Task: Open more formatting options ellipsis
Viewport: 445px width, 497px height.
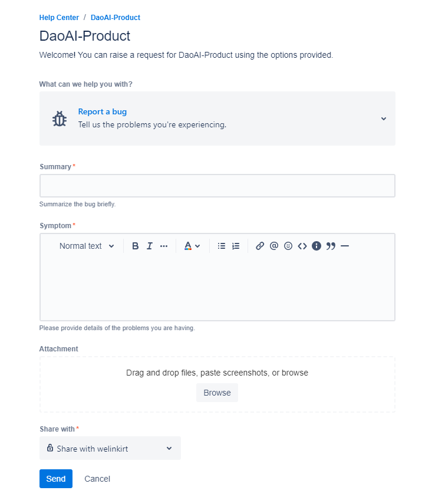Action: 163,246
